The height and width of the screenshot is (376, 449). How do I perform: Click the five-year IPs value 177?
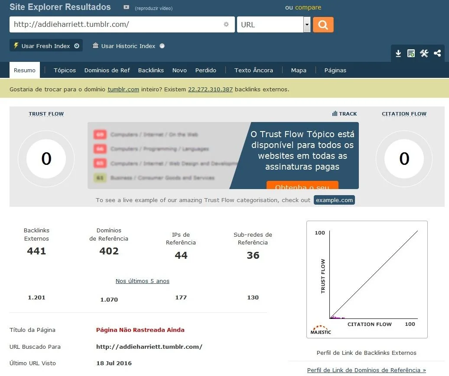pyautogui.click(x=181, y=297)
